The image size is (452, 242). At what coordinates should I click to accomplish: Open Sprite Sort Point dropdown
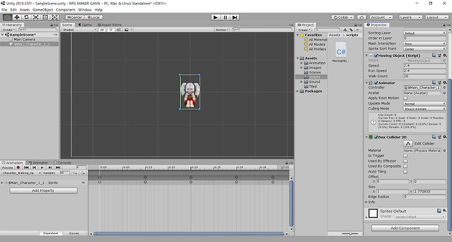coord(424,49)
